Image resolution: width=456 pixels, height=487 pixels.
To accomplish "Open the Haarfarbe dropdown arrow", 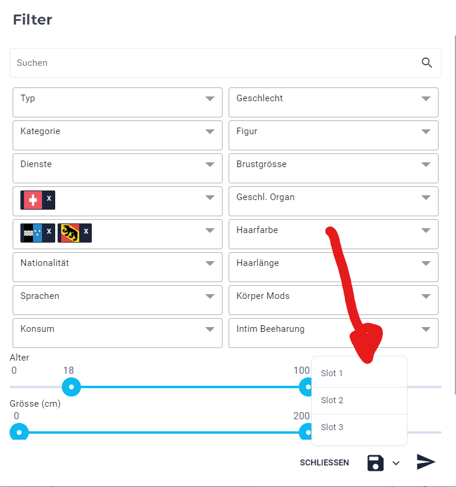I will (426, 231).
